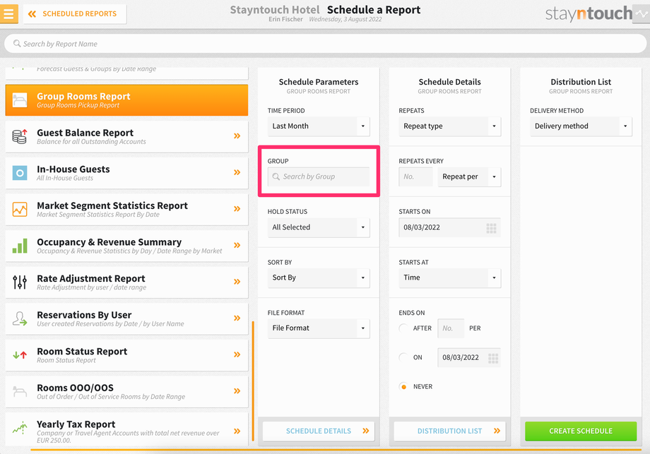
Task: Open Rate Adjustment Report chevron
Action: point(237,282)
